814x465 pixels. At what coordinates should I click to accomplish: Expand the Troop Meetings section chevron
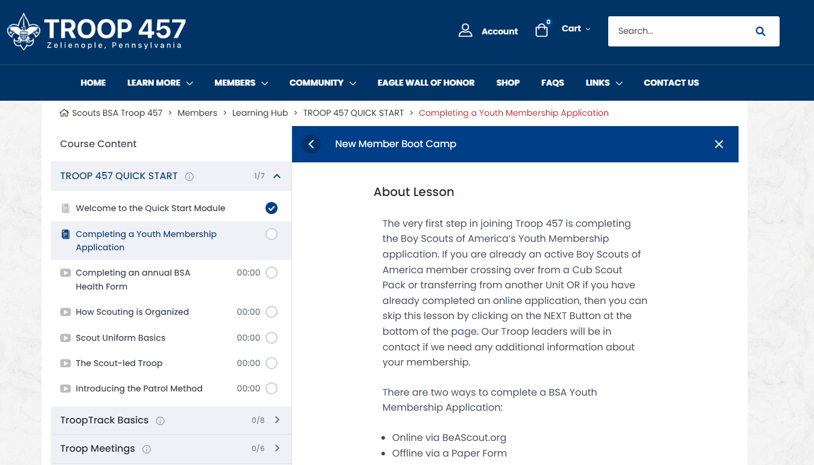tap(278, 448)
